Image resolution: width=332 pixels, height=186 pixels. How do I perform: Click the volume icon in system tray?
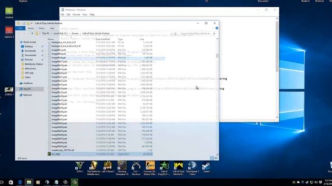click(x=316, y=182)
